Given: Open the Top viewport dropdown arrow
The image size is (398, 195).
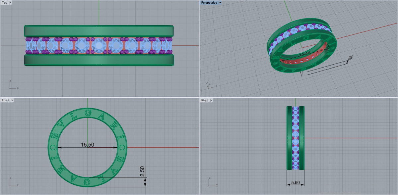Looking at the screenshot, I should [11, 3].
